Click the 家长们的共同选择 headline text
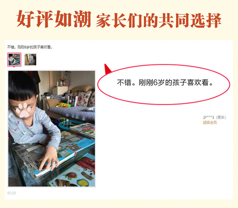This screenshot has width=238, height=208. (159, 21)
